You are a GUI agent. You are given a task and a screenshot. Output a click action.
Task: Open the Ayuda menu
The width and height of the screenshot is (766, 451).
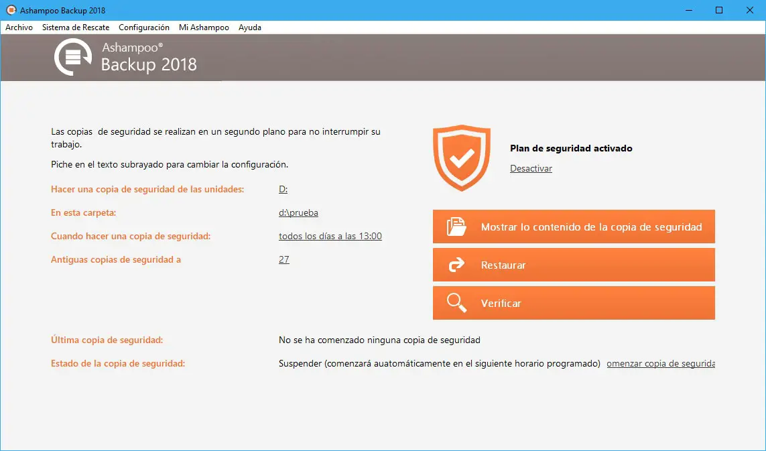(249, 27)
